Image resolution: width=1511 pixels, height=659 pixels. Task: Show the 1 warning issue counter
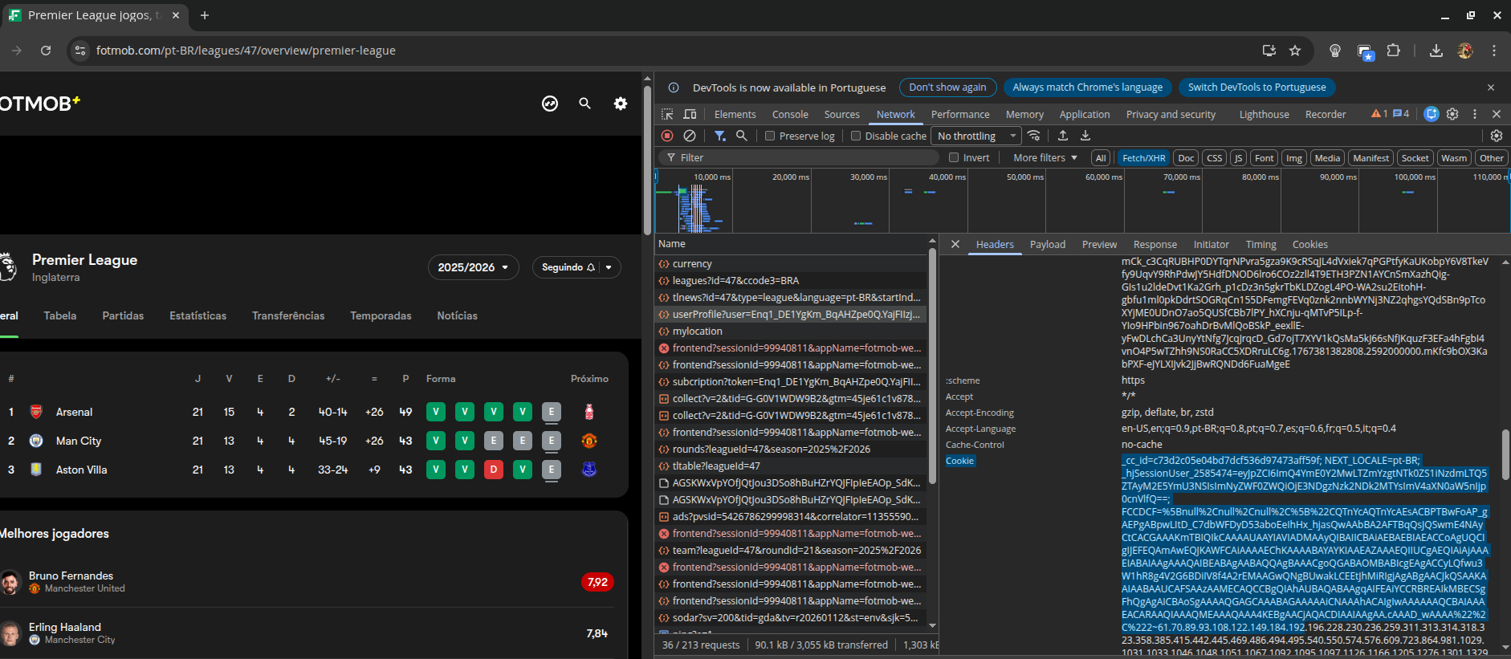pyautogui.click(x=1379, y=114)
